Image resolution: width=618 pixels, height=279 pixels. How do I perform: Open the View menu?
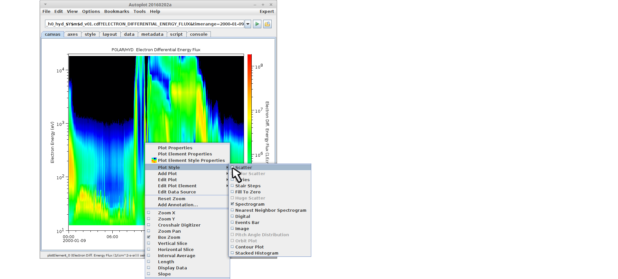[x=72, y=11]
